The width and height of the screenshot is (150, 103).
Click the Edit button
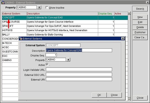tap(140, 22)
